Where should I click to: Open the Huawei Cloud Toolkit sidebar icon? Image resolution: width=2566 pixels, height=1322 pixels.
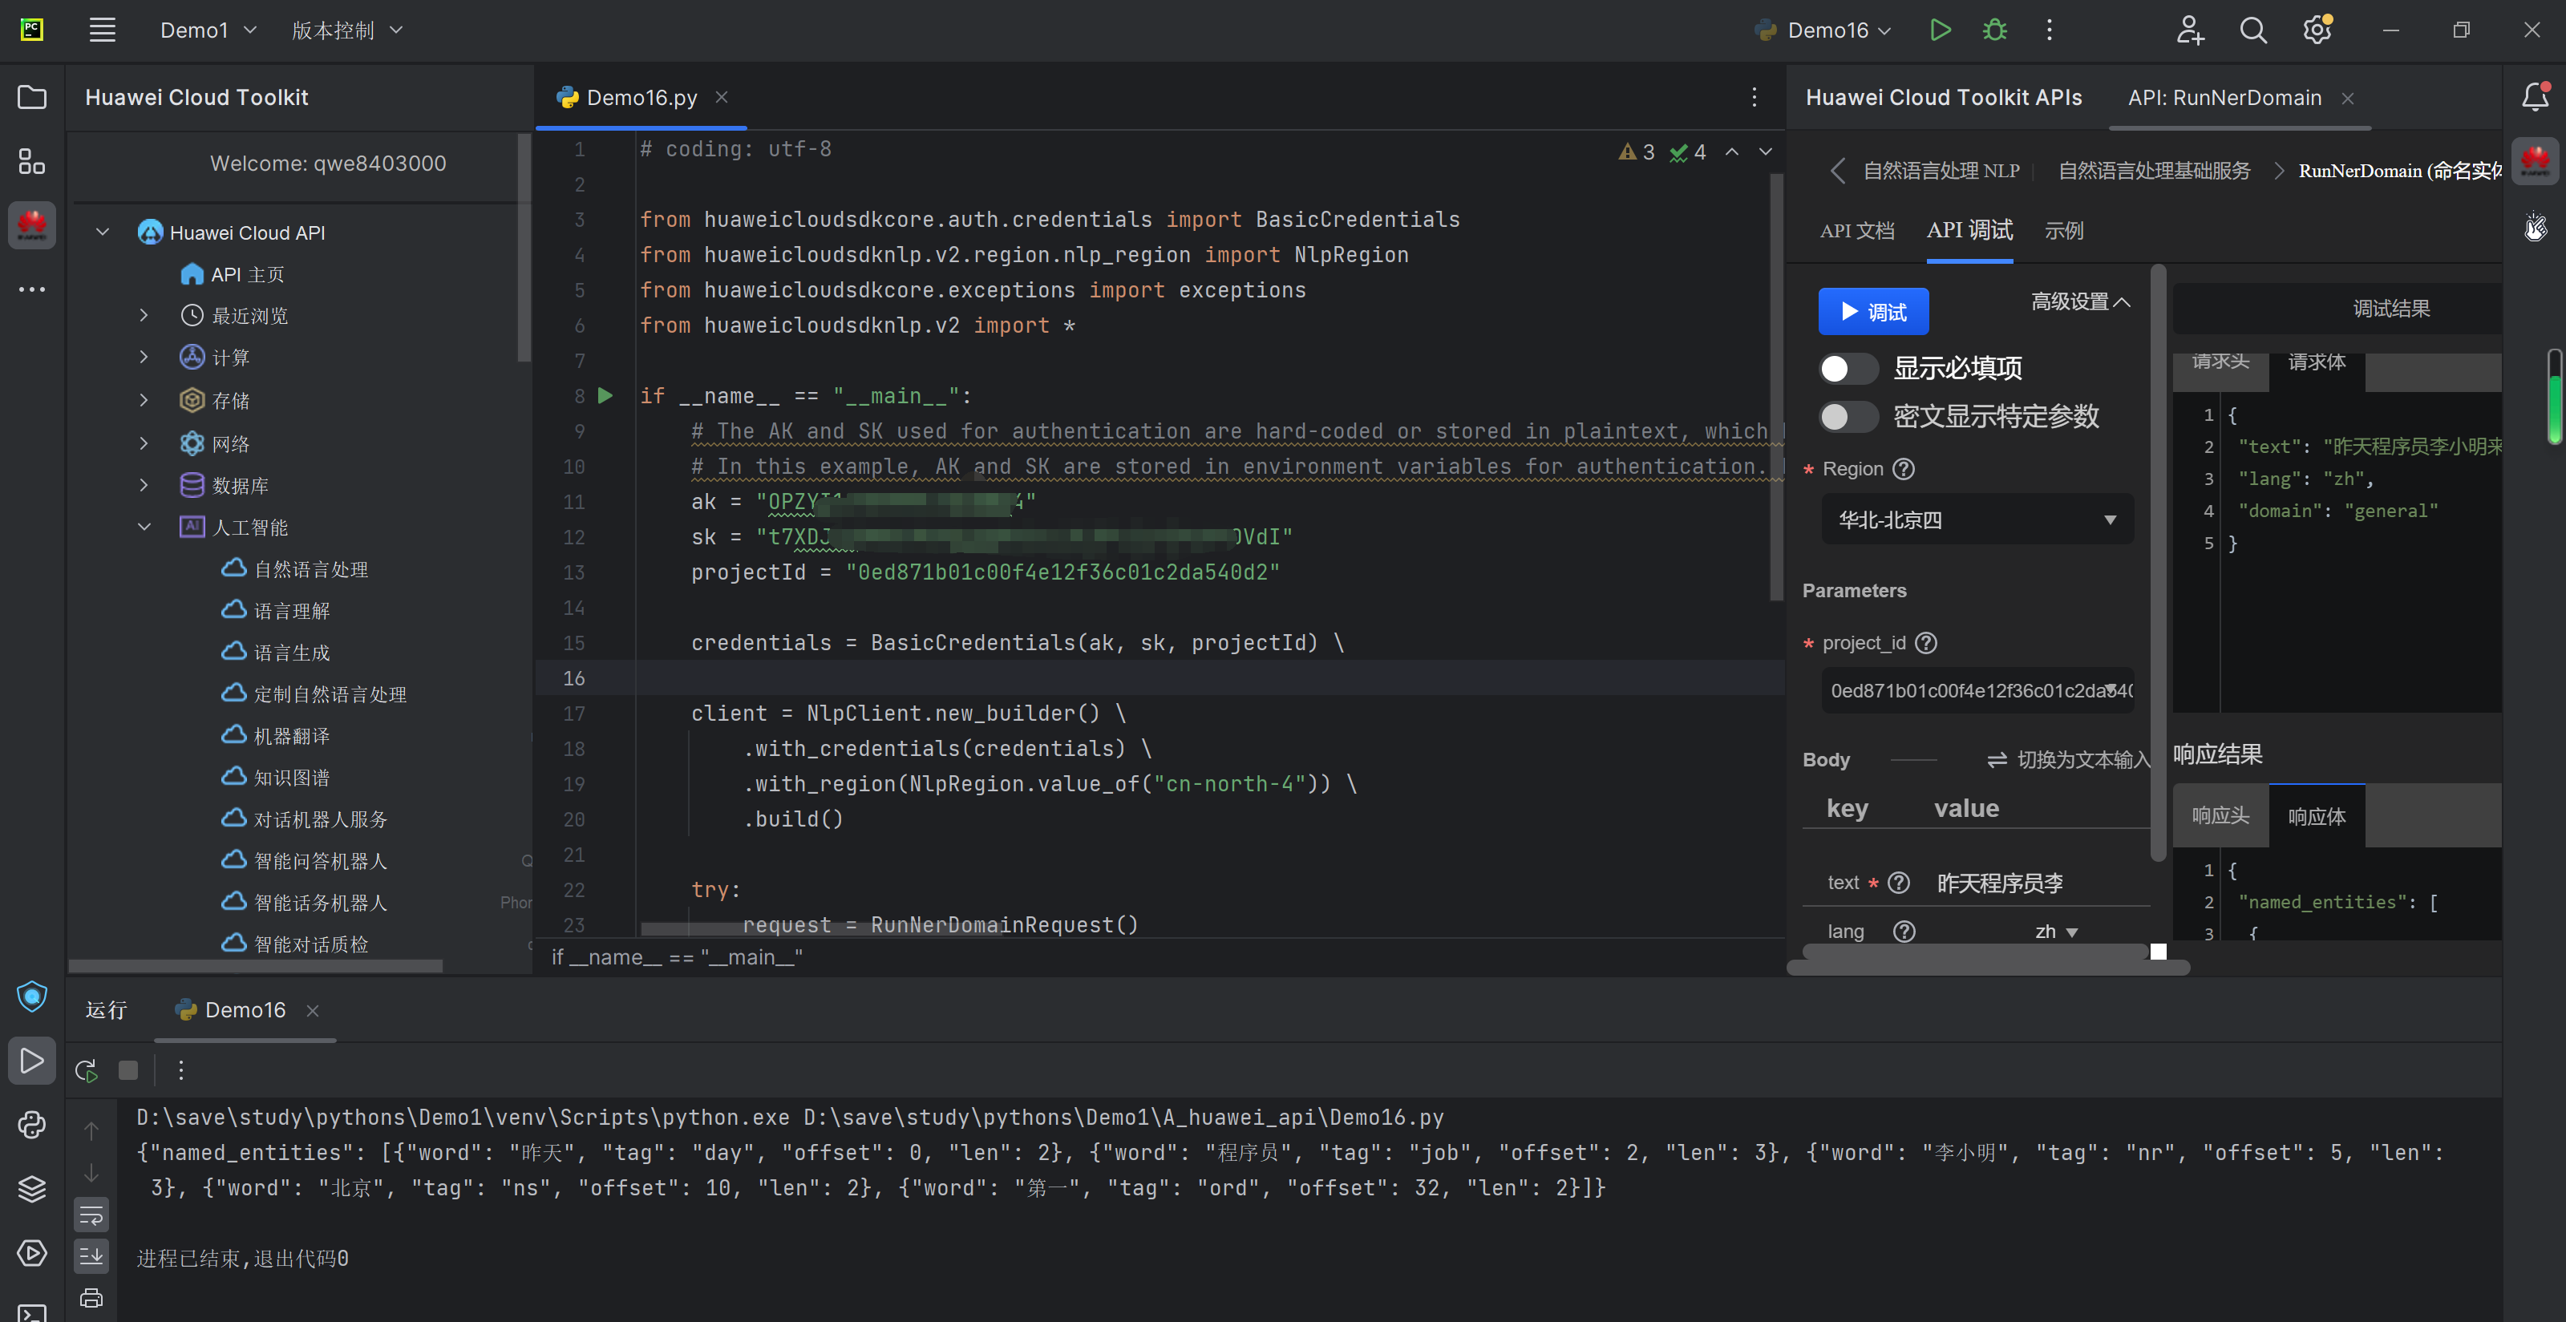tap(32, 225)
